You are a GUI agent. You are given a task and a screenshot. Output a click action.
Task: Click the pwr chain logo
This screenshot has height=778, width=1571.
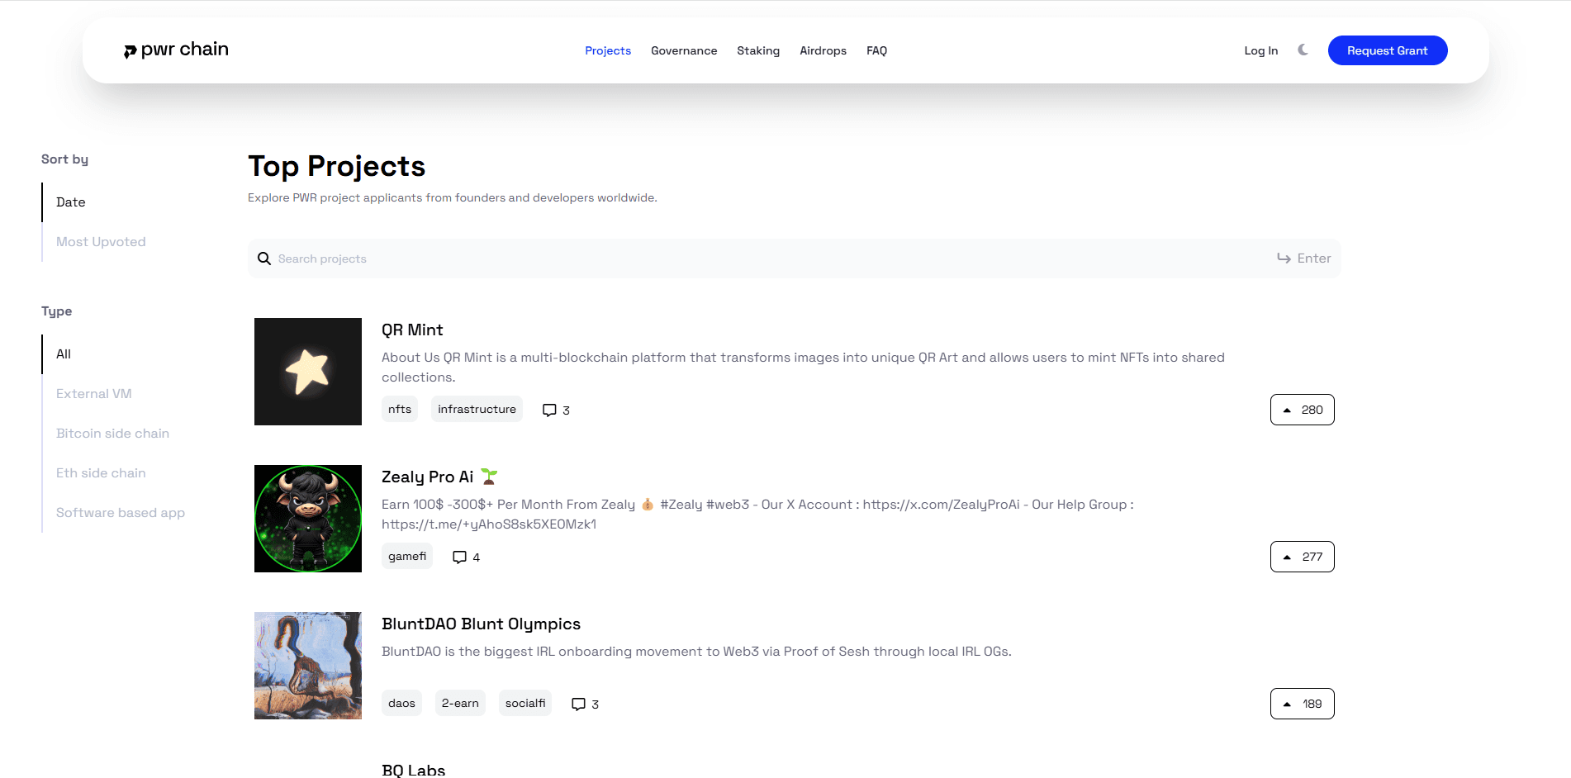(175, 50)
